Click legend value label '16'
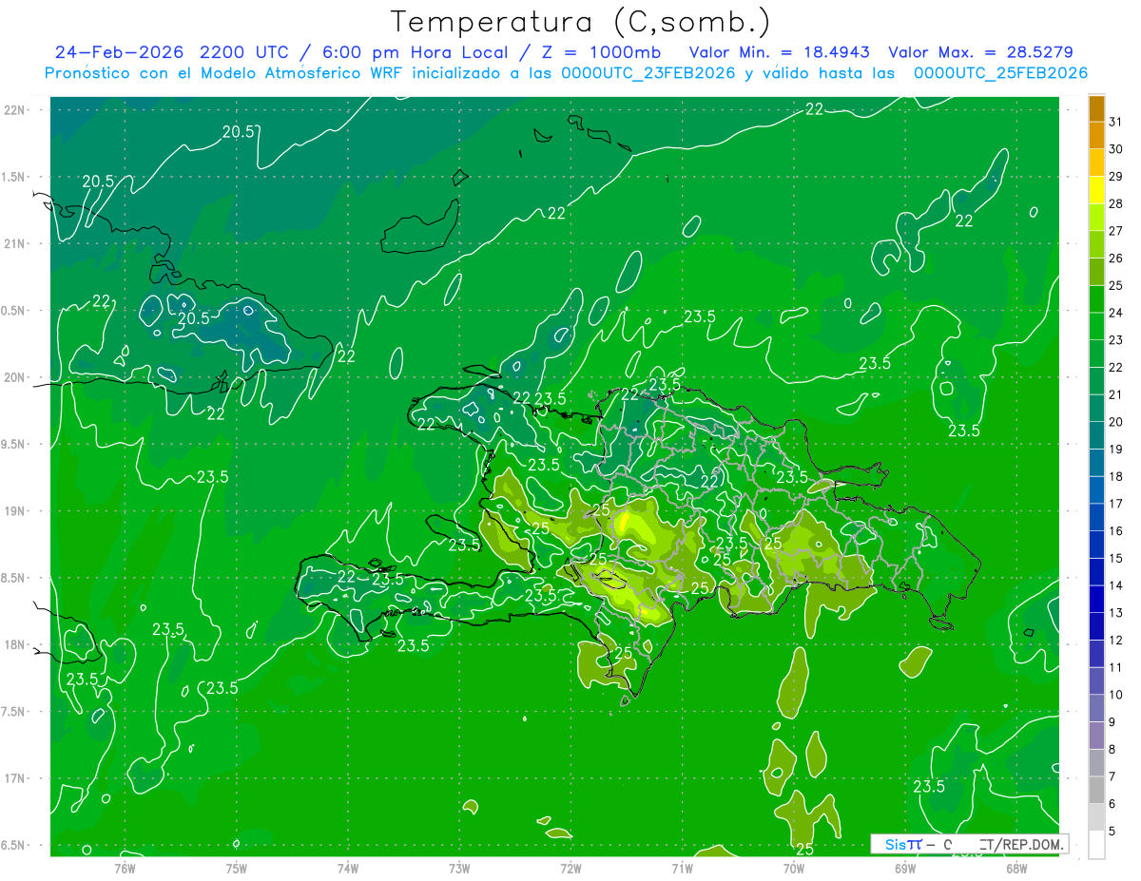 (1116, 531)
